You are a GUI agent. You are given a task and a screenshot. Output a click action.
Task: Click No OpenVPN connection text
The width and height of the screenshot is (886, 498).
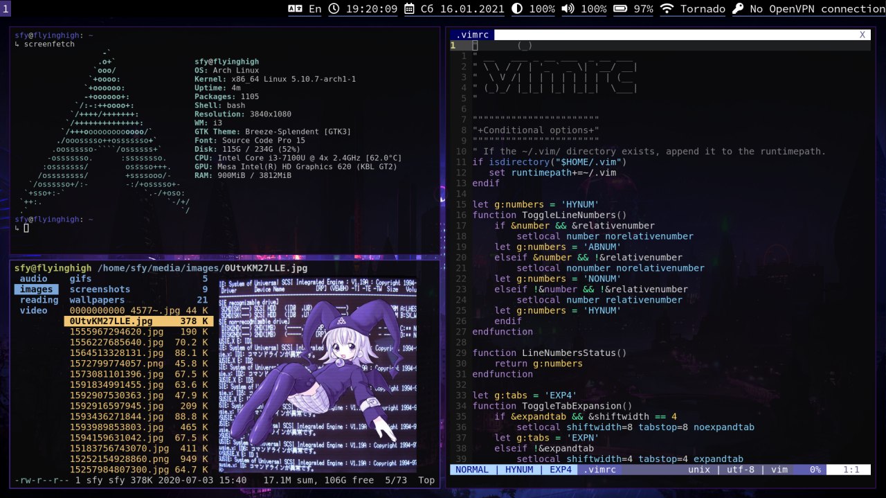point(817,9)
